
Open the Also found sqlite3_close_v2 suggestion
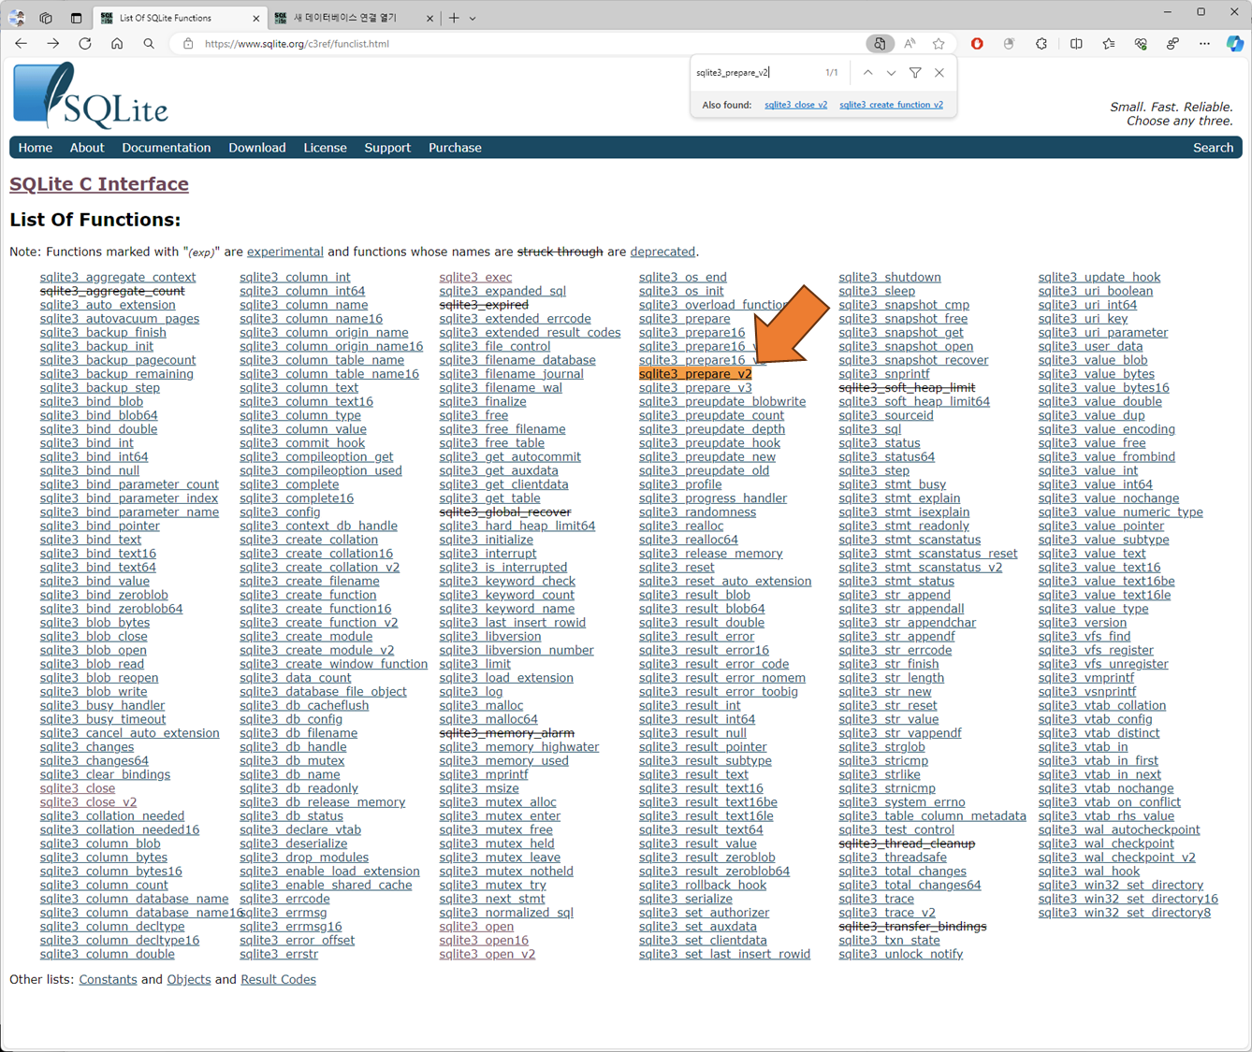click(795, 105)
